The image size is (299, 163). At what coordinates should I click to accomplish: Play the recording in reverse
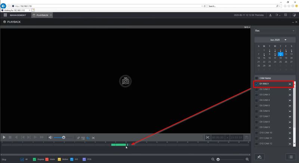pyautogui.click(x=16, y=137)
